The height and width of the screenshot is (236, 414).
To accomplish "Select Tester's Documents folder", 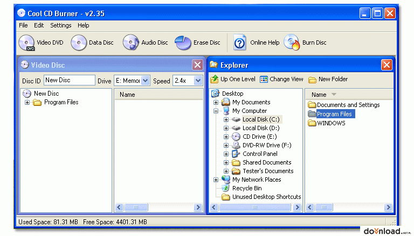I will (x=263, y=171).
